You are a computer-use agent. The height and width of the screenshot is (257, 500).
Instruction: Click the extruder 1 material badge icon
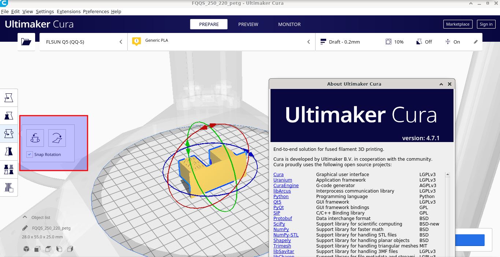[137, 41]
